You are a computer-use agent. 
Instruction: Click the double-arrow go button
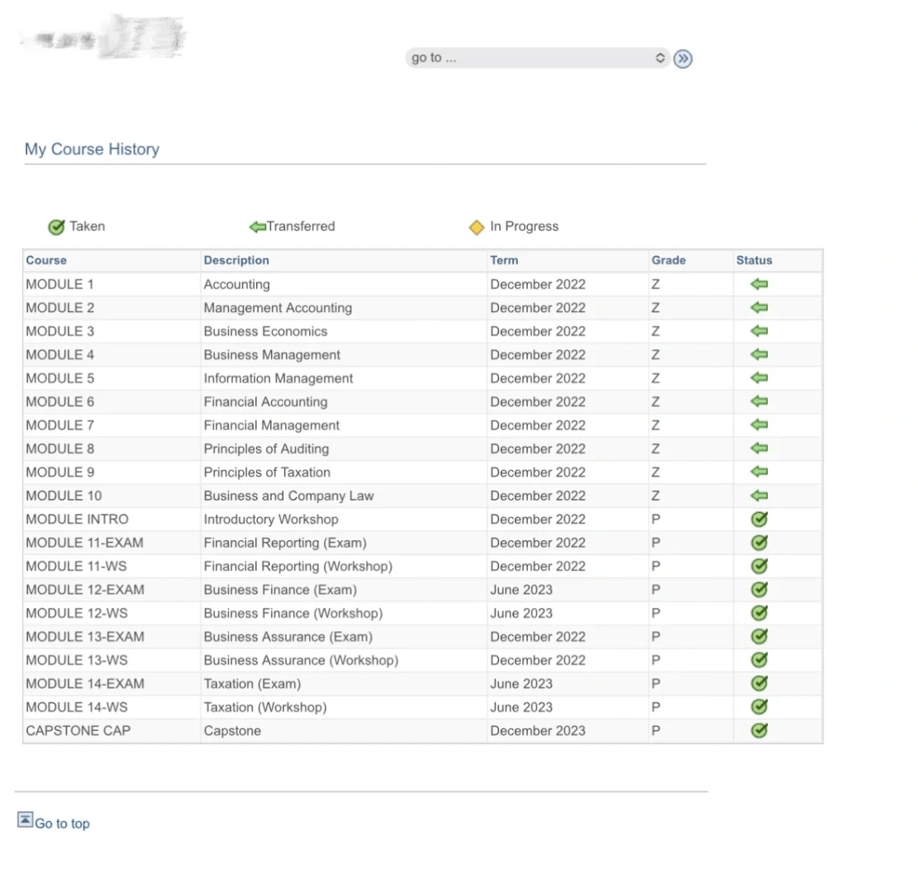click(683, 59)
